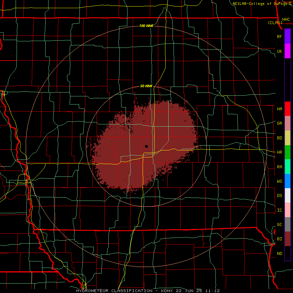
Task: Click the "UK" legend label
Action: [279, 51]
